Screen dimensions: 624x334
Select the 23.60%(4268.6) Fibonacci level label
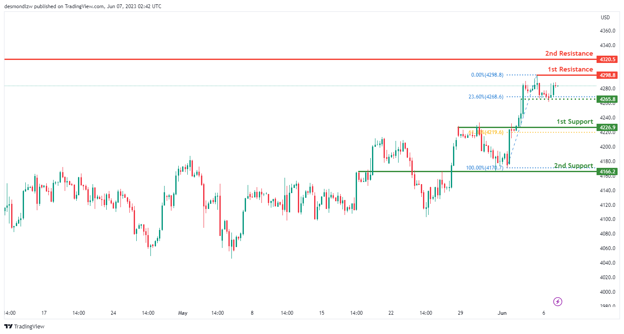[x=486, y=97]
